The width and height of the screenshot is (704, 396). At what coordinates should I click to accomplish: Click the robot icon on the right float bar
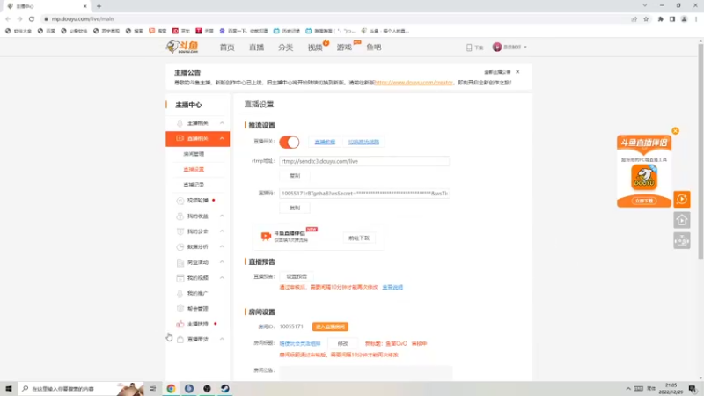click(x=681, y=241)
